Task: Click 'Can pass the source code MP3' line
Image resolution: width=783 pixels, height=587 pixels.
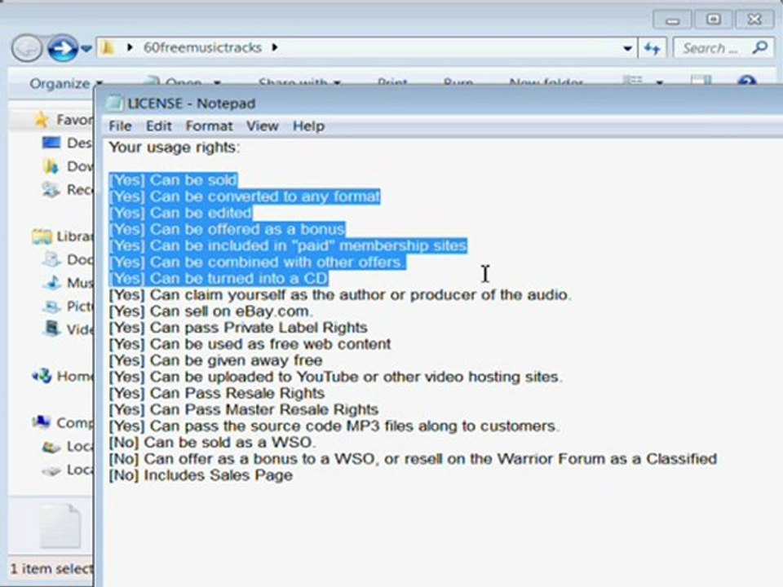Action: click(334, 426)
